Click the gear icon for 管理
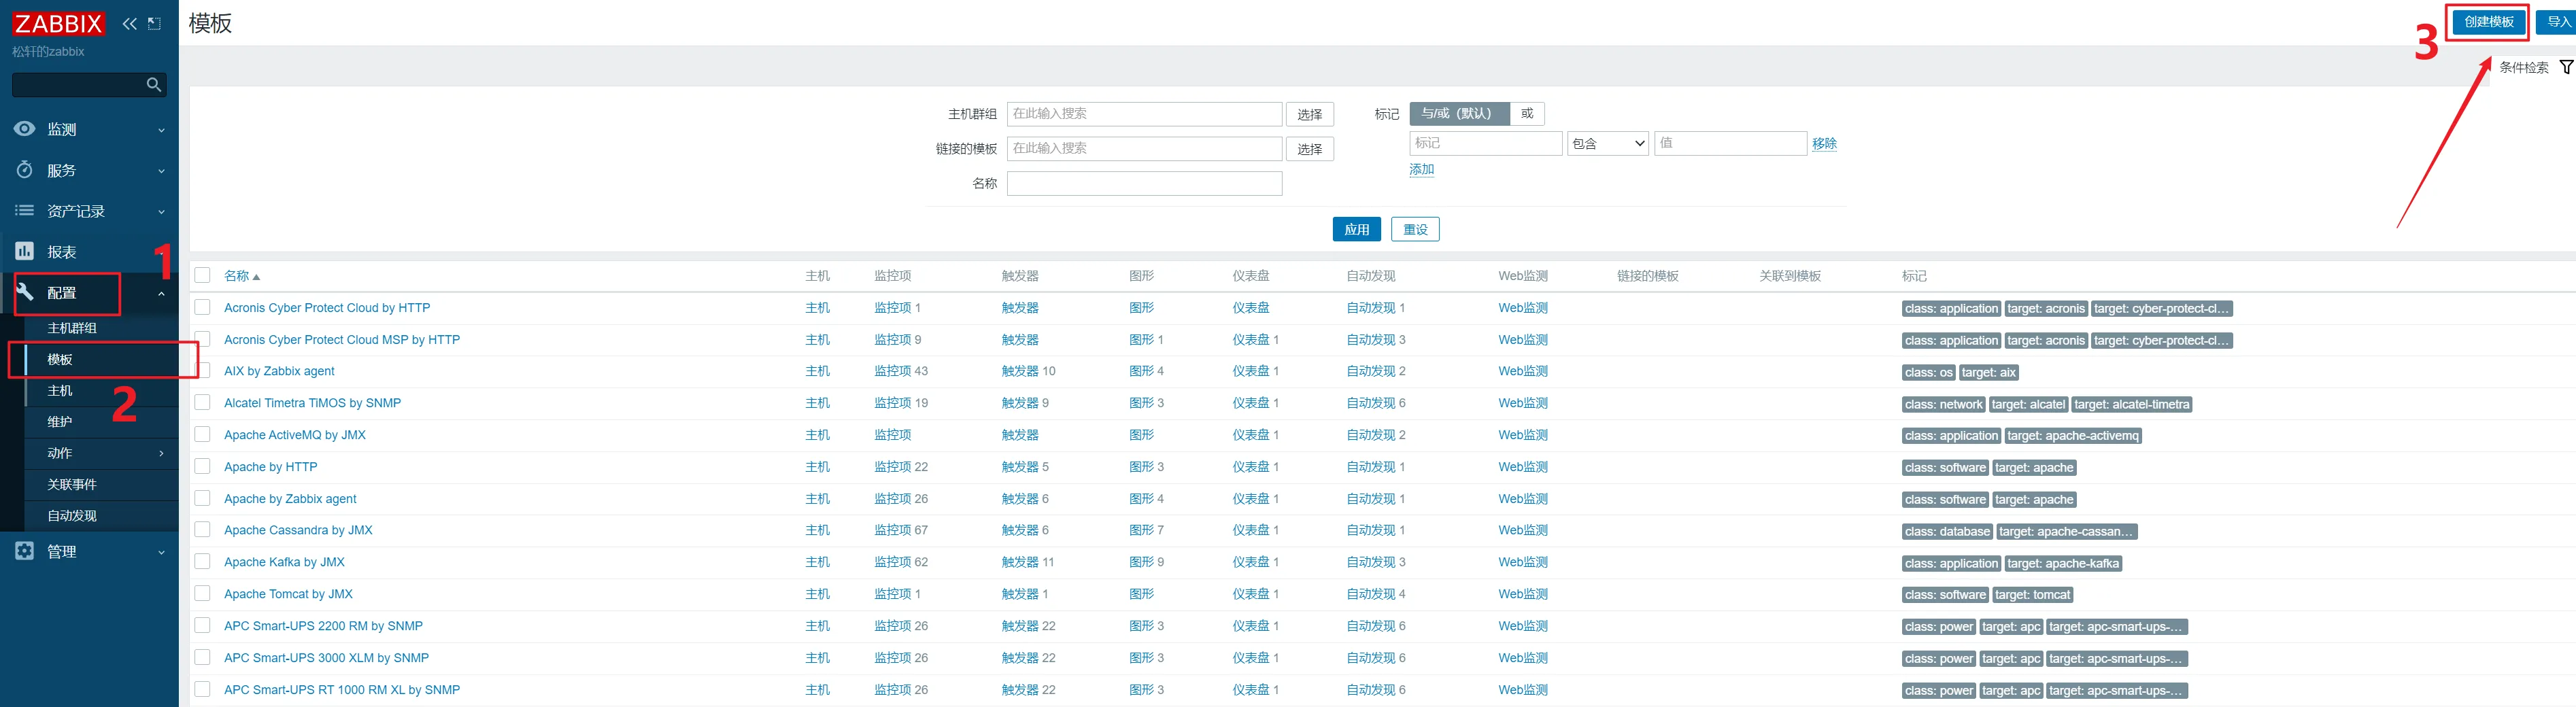This screenshot has height=707, width=2576. click(x=25, y=551)
